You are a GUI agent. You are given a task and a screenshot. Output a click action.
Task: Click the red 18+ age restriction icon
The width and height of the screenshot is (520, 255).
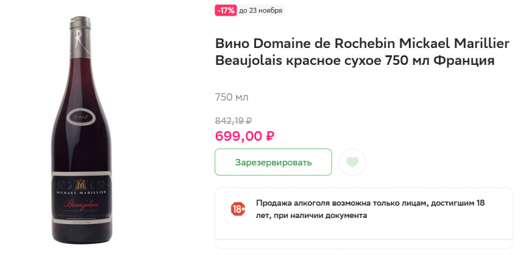(x=238, y=210)
